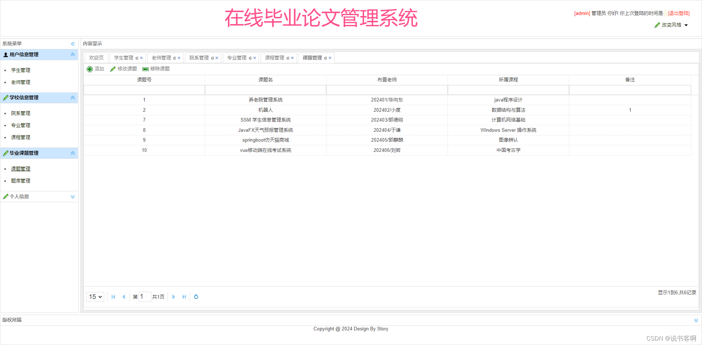Open 专业管理 in the sidebar
702x345 pixels.
coord(21,126)
